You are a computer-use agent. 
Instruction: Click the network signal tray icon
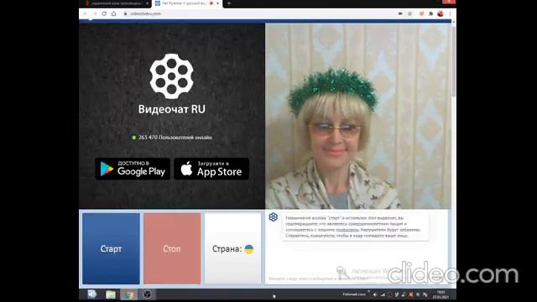(383, 294)
